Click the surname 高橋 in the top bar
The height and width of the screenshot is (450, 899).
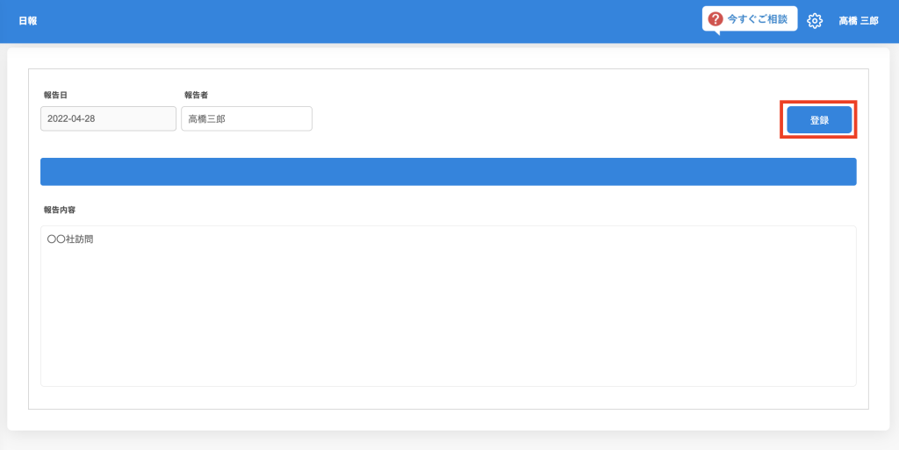click(x=849, y=21)
